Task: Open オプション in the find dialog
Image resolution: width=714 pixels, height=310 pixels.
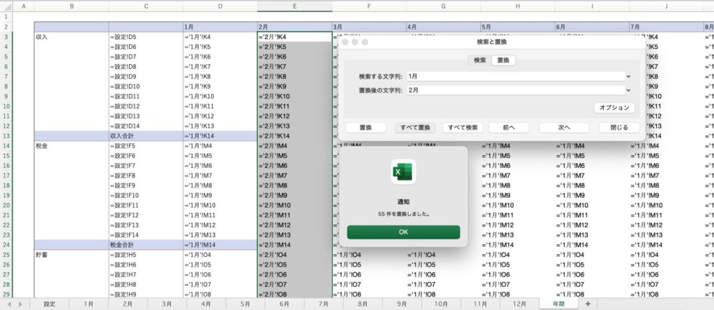Action: (614, 107)
